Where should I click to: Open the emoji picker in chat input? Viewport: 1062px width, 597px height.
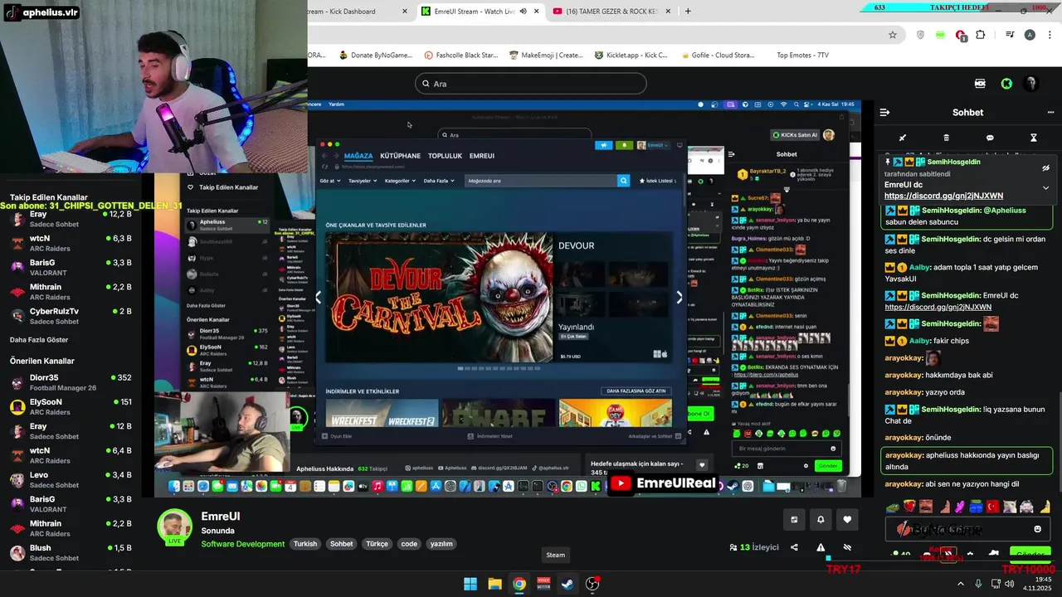[1037, 529]
